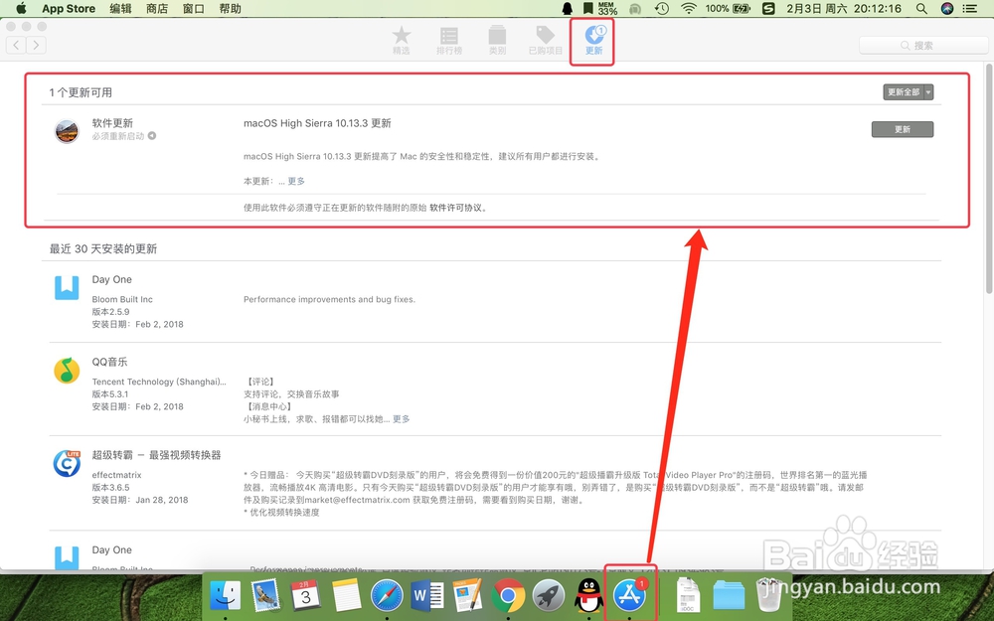Open the Edit (编辑) menu
The width and height of the screenshot is (994, 621).
(120, 8)
